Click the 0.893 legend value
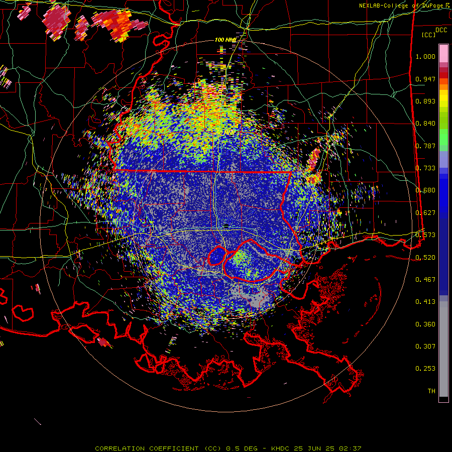The image size is (452, 452). pos(425,101)
